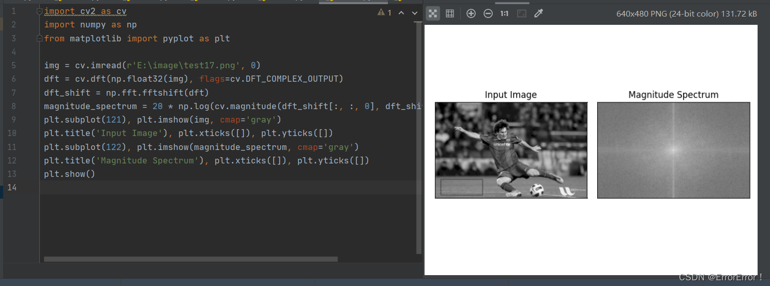Toggle the chessboard transparency background

(x=433, y=13)
